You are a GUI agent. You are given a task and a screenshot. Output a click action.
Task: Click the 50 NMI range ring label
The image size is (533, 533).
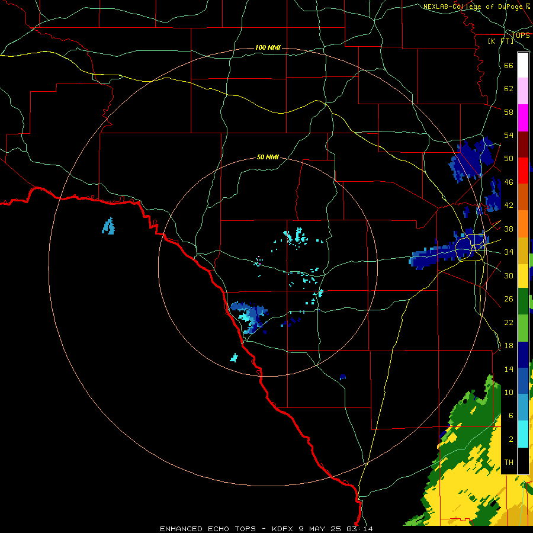(x=268, y=157)
